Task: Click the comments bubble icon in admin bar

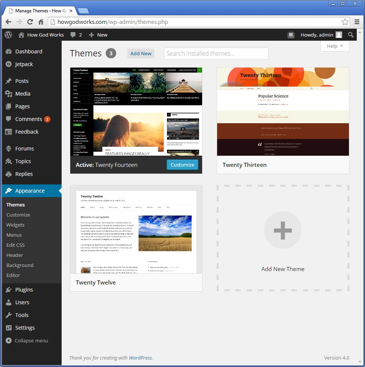Action: [73, 35]
